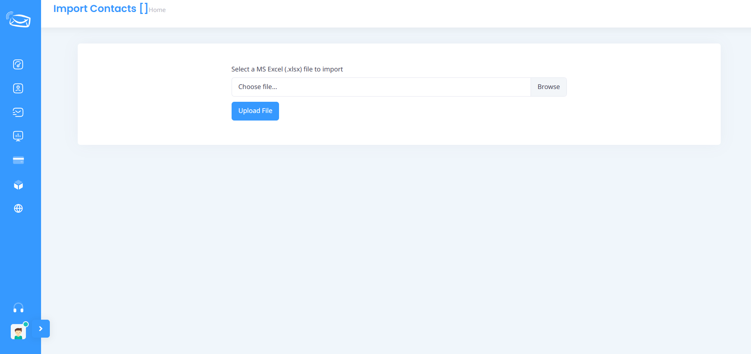Open the billing credit card icon

(18, 160)
